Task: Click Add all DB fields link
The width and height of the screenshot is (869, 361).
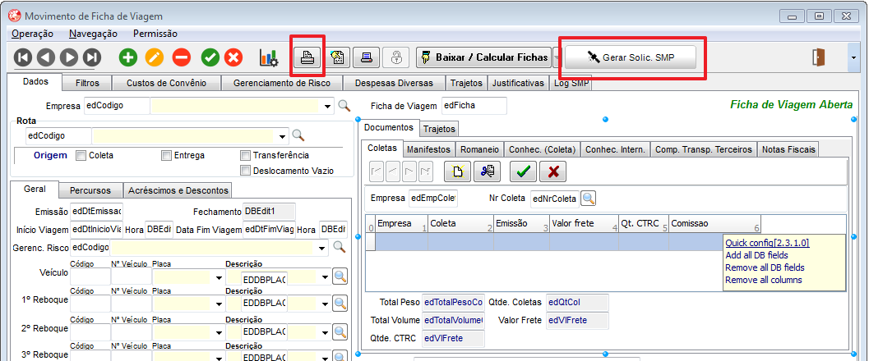Action: pyautogui.click(x=756, y=255)
